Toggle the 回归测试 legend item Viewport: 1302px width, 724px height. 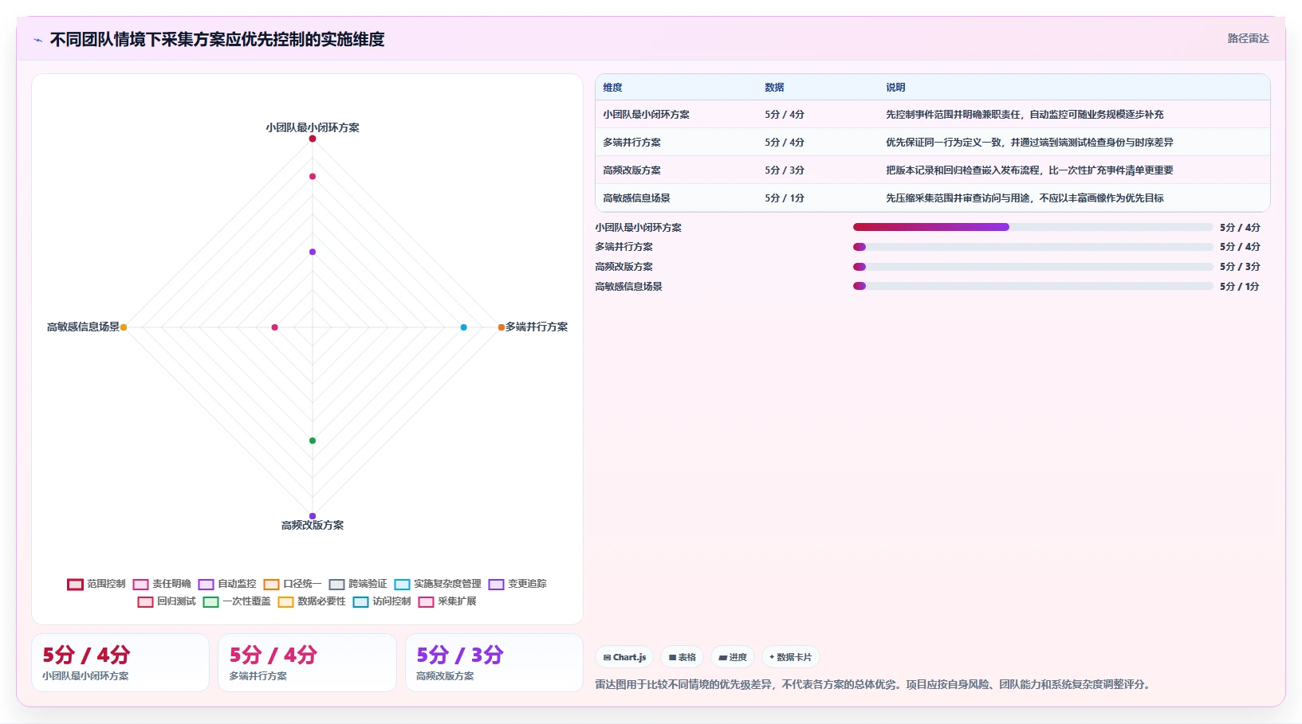167,601
